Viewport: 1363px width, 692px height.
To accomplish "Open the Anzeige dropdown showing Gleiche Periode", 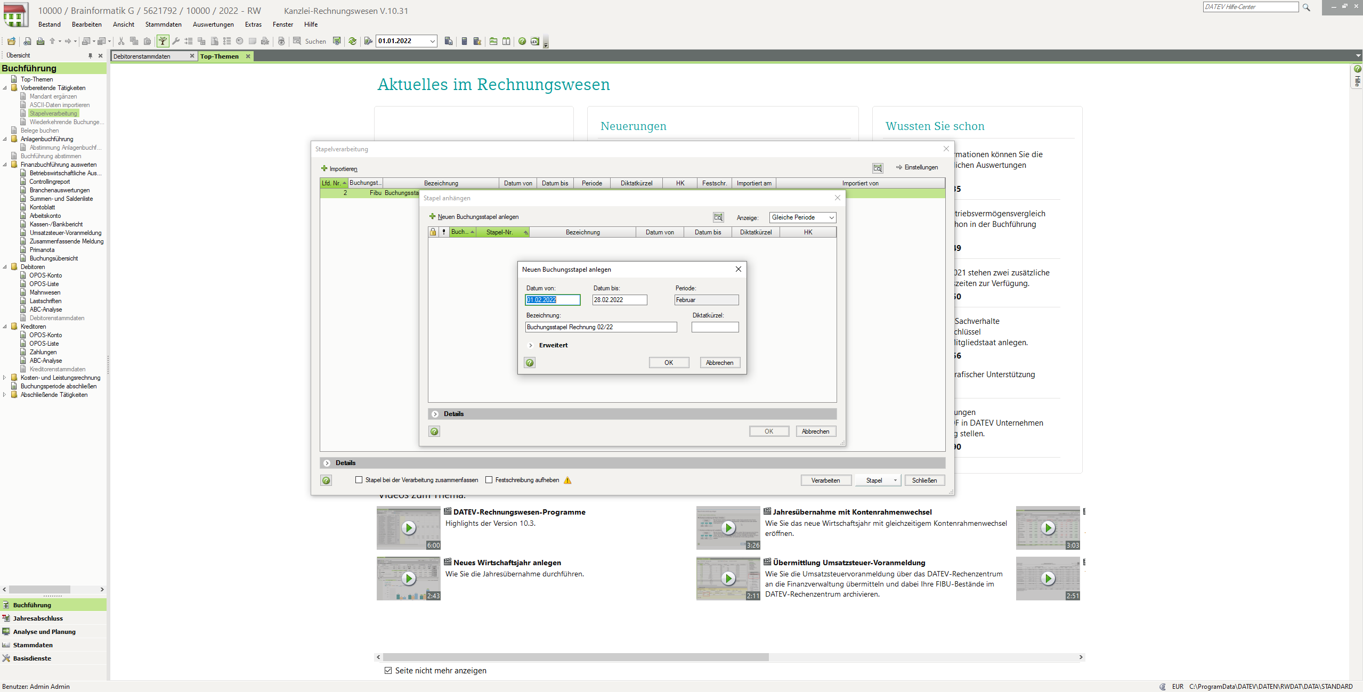I will 831,217.
